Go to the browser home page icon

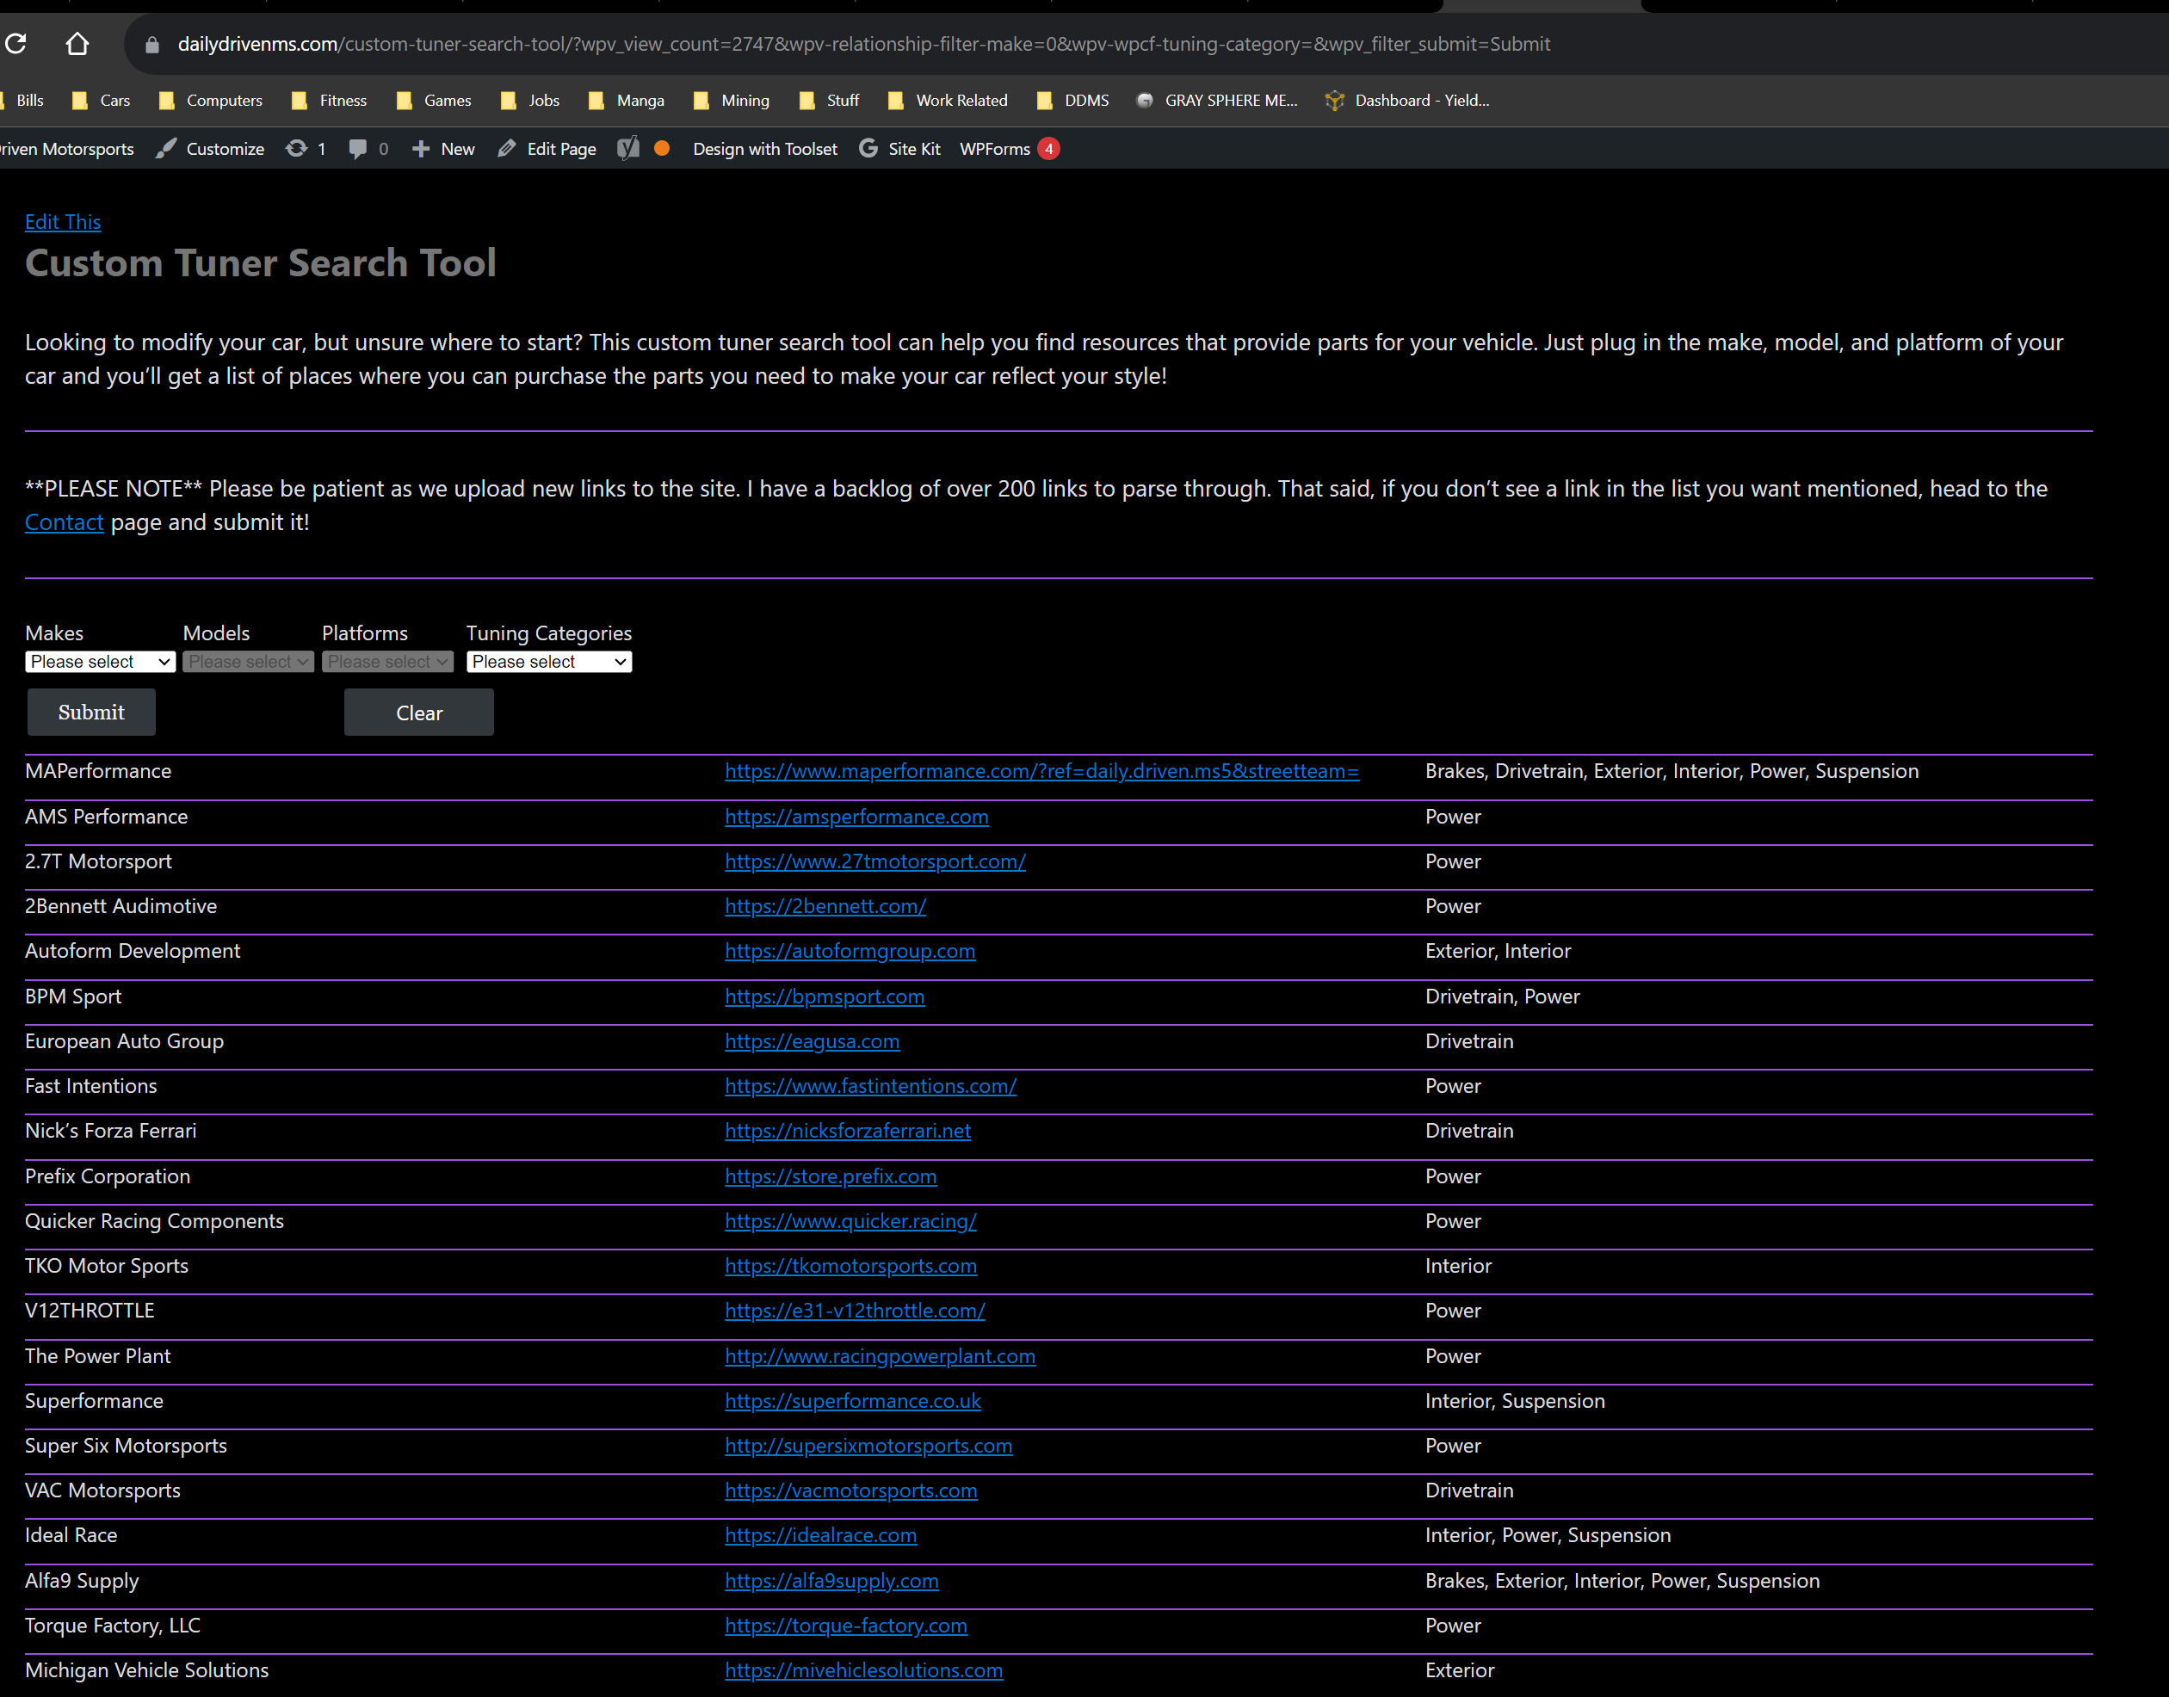point(77,44)
